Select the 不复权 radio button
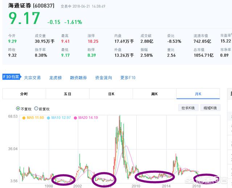The height and width of the screenshot is (188, 232). pos(18,109)
